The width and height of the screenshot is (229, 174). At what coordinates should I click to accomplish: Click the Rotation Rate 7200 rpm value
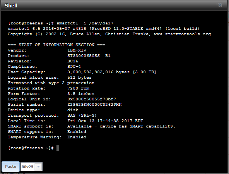(78, 88)
